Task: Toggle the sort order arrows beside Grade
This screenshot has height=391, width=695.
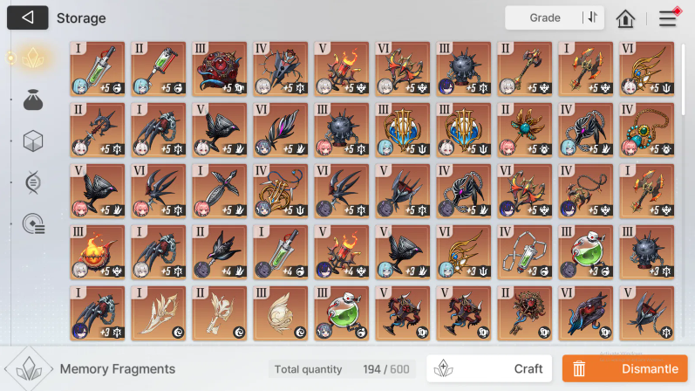Action: tap(593, 17)
